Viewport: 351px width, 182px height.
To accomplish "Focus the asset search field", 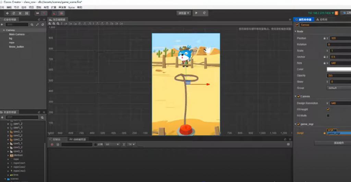I will [x=22, y=117].
